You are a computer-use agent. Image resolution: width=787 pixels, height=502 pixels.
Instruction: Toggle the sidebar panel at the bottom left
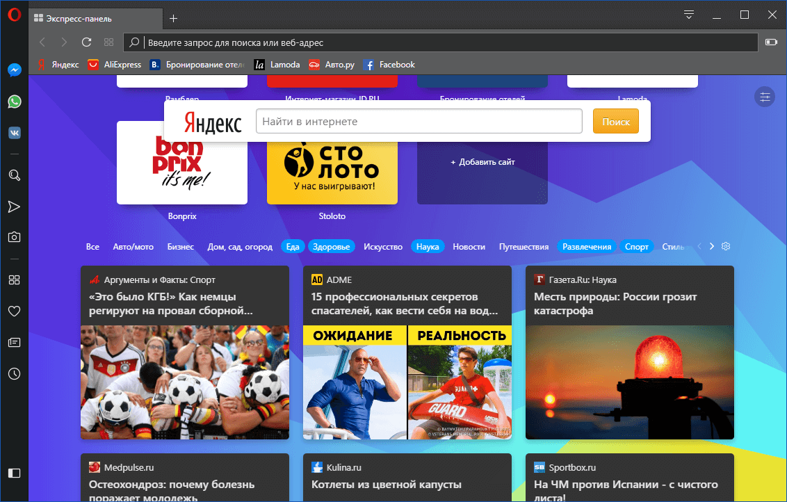click(14, 473)
